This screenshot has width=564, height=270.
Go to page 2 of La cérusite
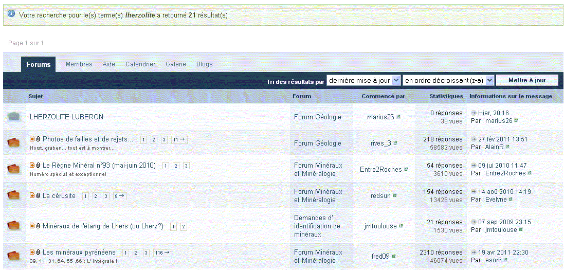[x=96, y=196]
